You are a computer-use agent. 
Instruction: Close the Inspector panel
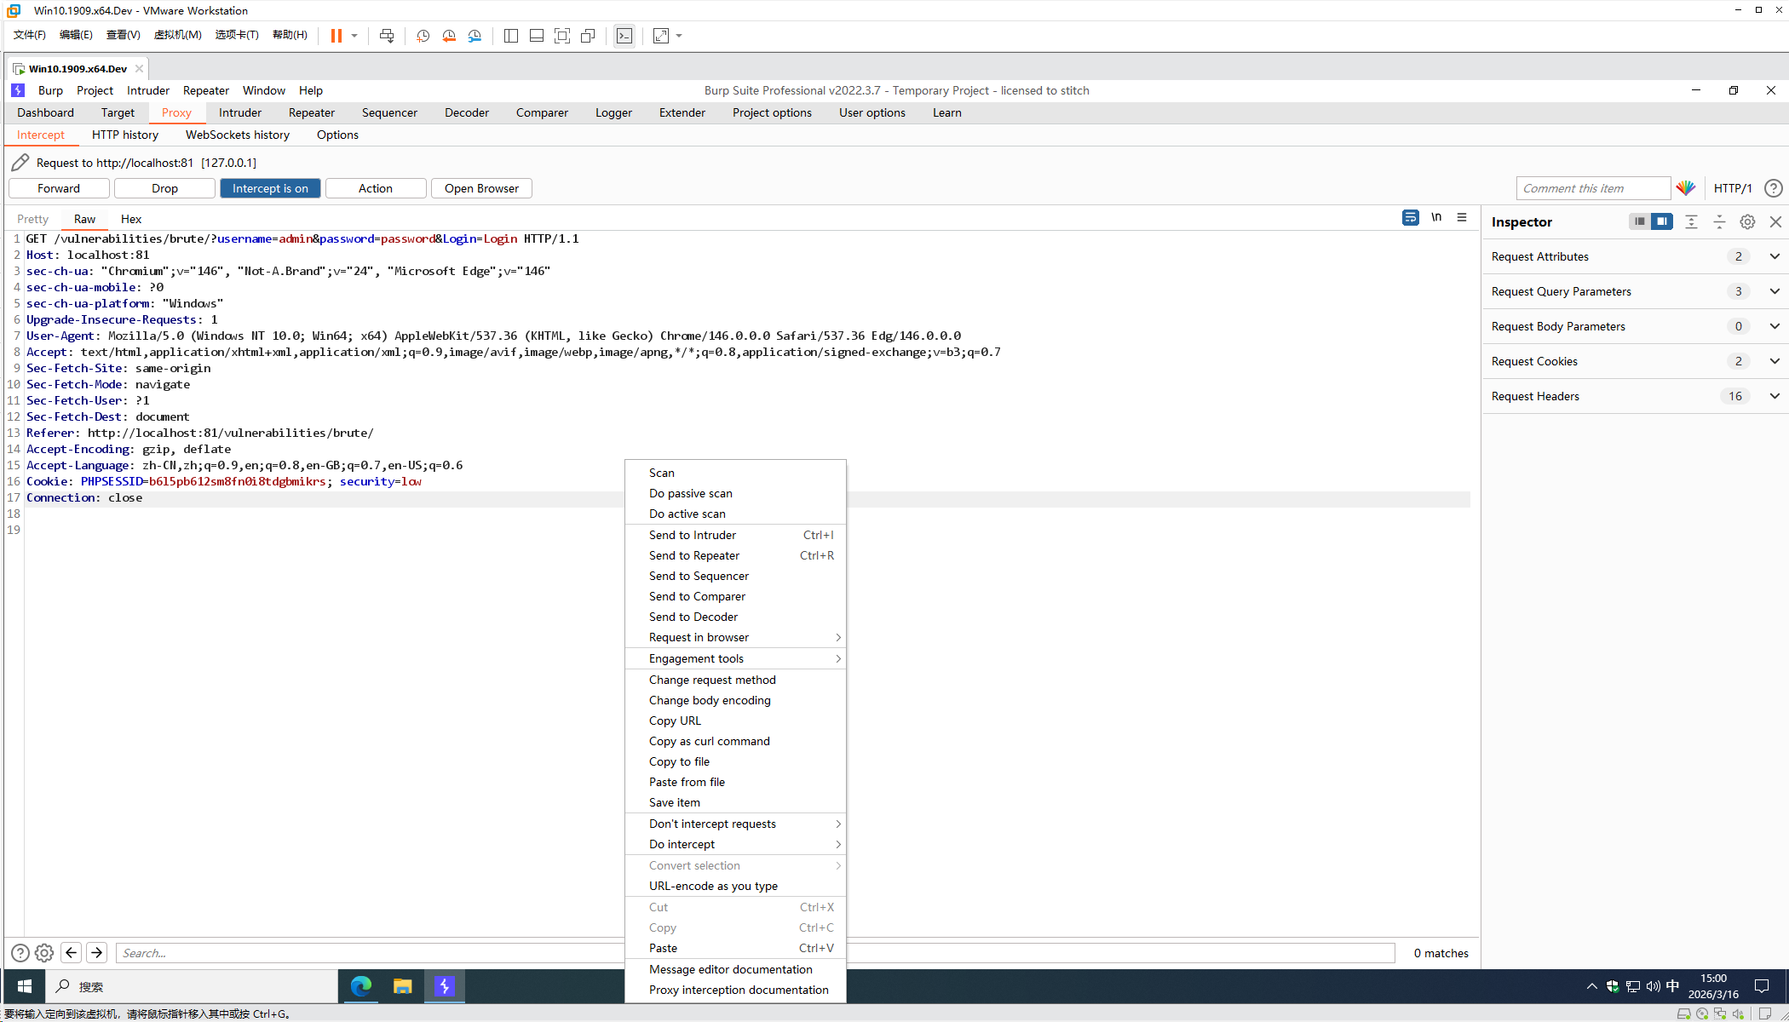(1775, 222)
